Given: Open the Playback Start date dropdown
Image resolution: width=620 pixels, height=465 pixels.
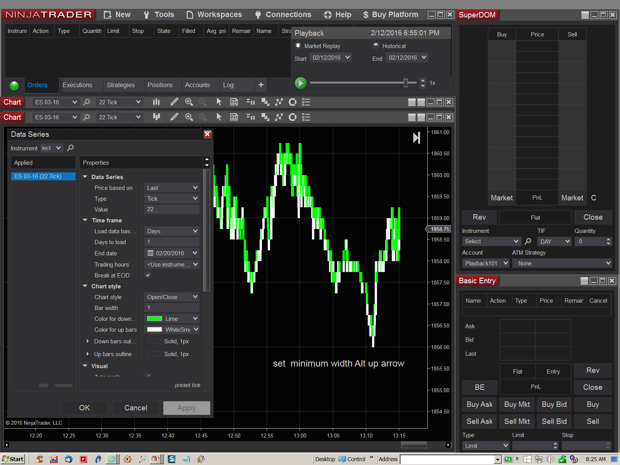Looking at the screenshot, I should (x=331, y=58).
